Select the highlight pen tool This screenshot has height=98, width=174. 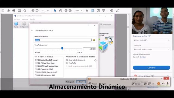[x=117, y=11]
